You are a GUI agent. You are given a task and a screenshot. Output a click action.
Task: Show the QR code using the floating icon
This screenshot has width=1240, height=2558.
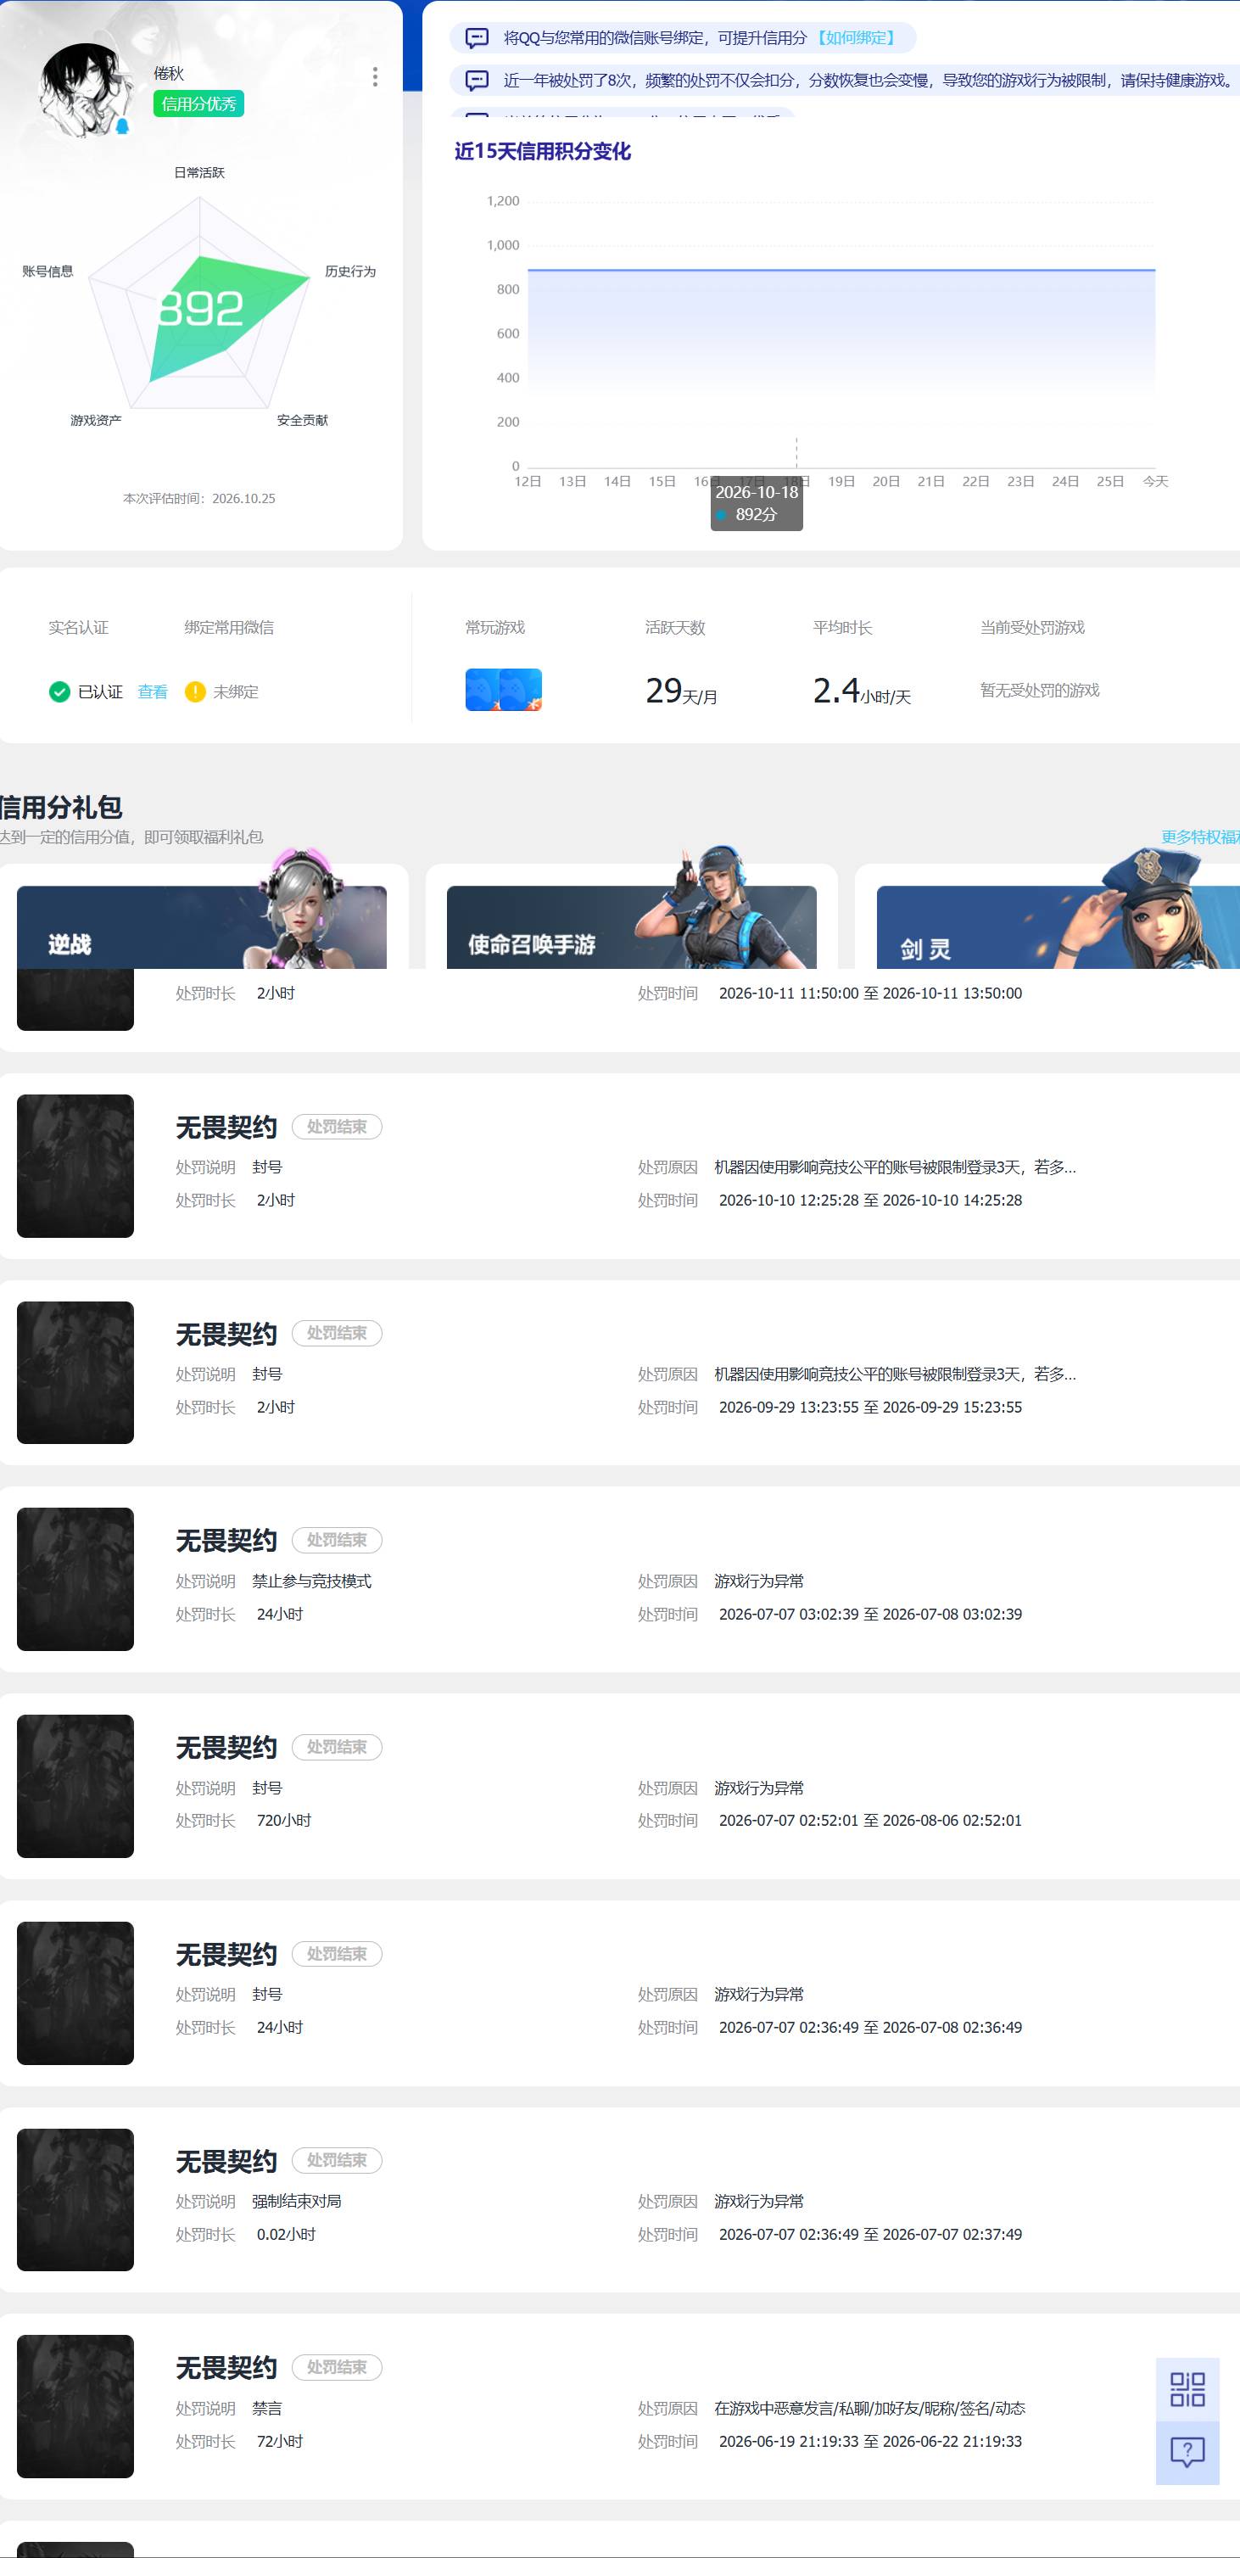point(1187,2389)
